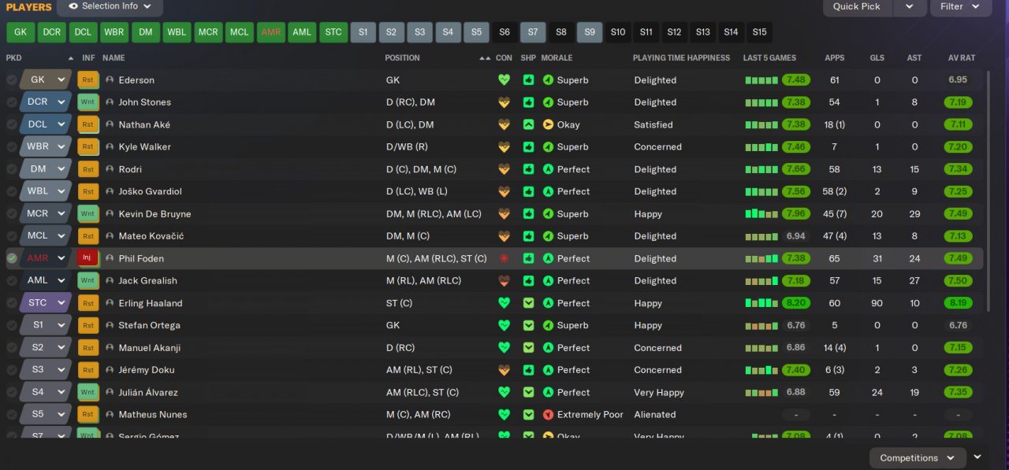Open the Selection Info dropdown
The width and height of the screenshot is (1009, 470).
(x=110, y=6)
